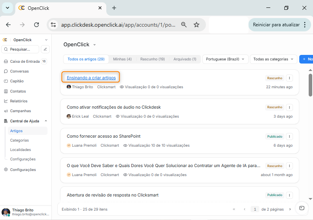Screen dimensions: 313x220
Task: Bookmark this page with the star icon
Action: click(197, 25)
